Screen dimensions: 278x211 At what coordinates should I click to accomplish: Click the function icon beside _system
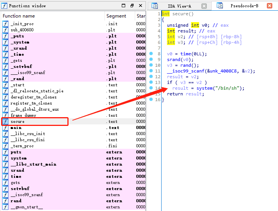click(x=5, y=42)
